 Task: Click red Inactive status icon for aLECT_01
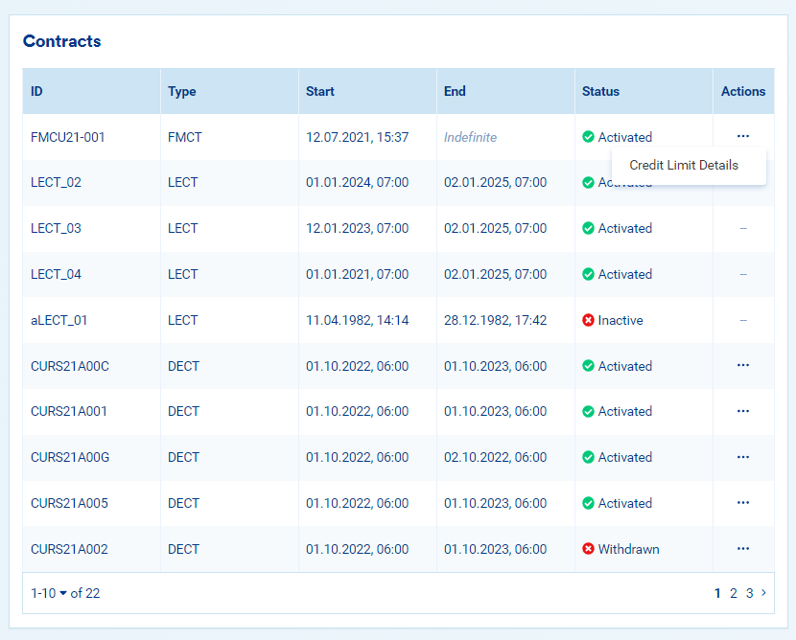588,320
